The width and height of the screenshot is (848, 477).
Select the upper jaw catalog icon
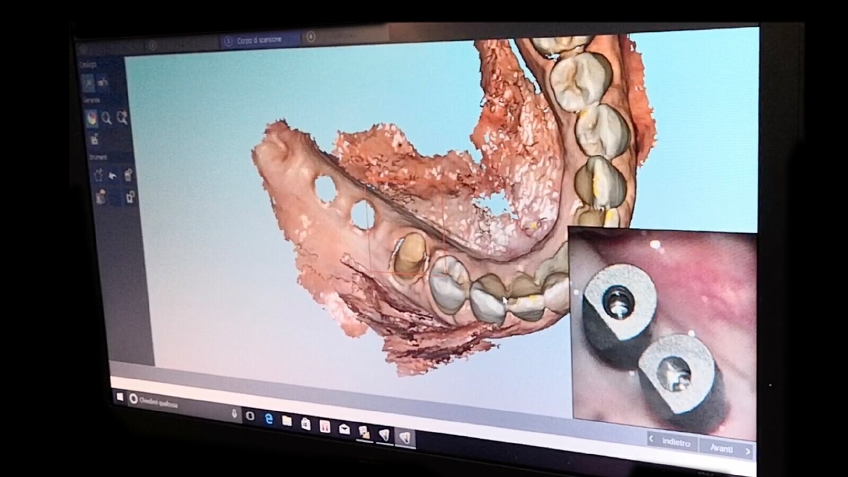(x=103, y=82)
